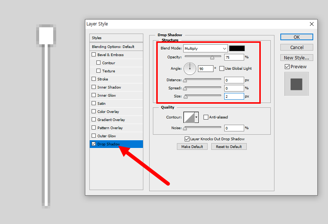
Task: Open the New Style dialog
Action: point(297,58)
